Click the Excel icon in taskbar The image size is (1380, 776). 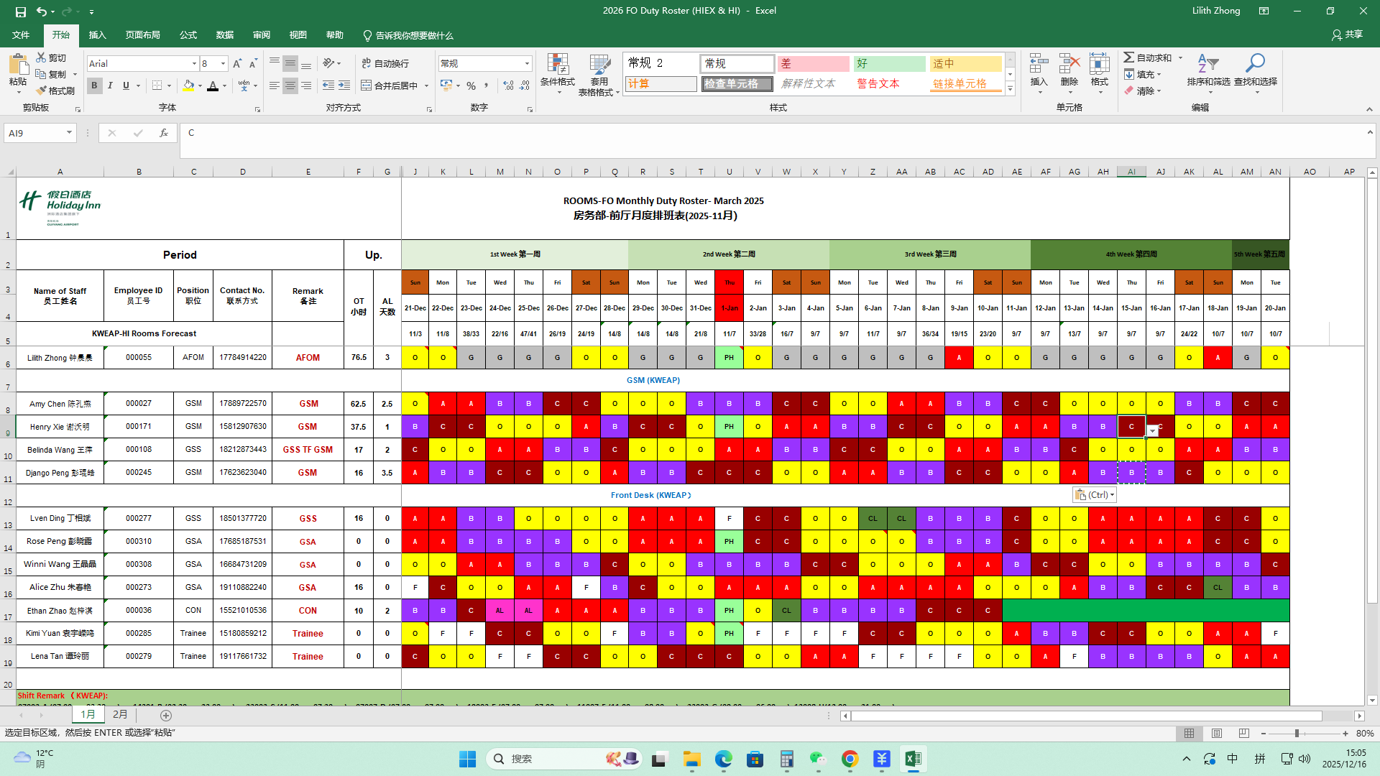913,759
